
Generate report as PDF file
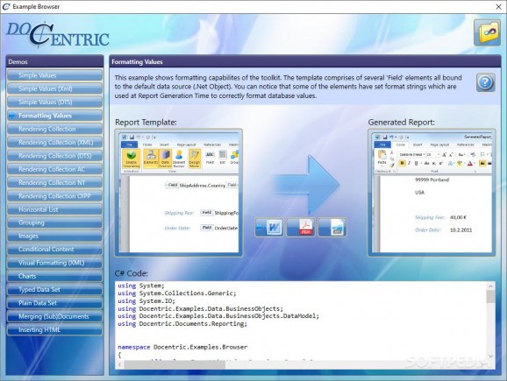click(x=301, y=228)
